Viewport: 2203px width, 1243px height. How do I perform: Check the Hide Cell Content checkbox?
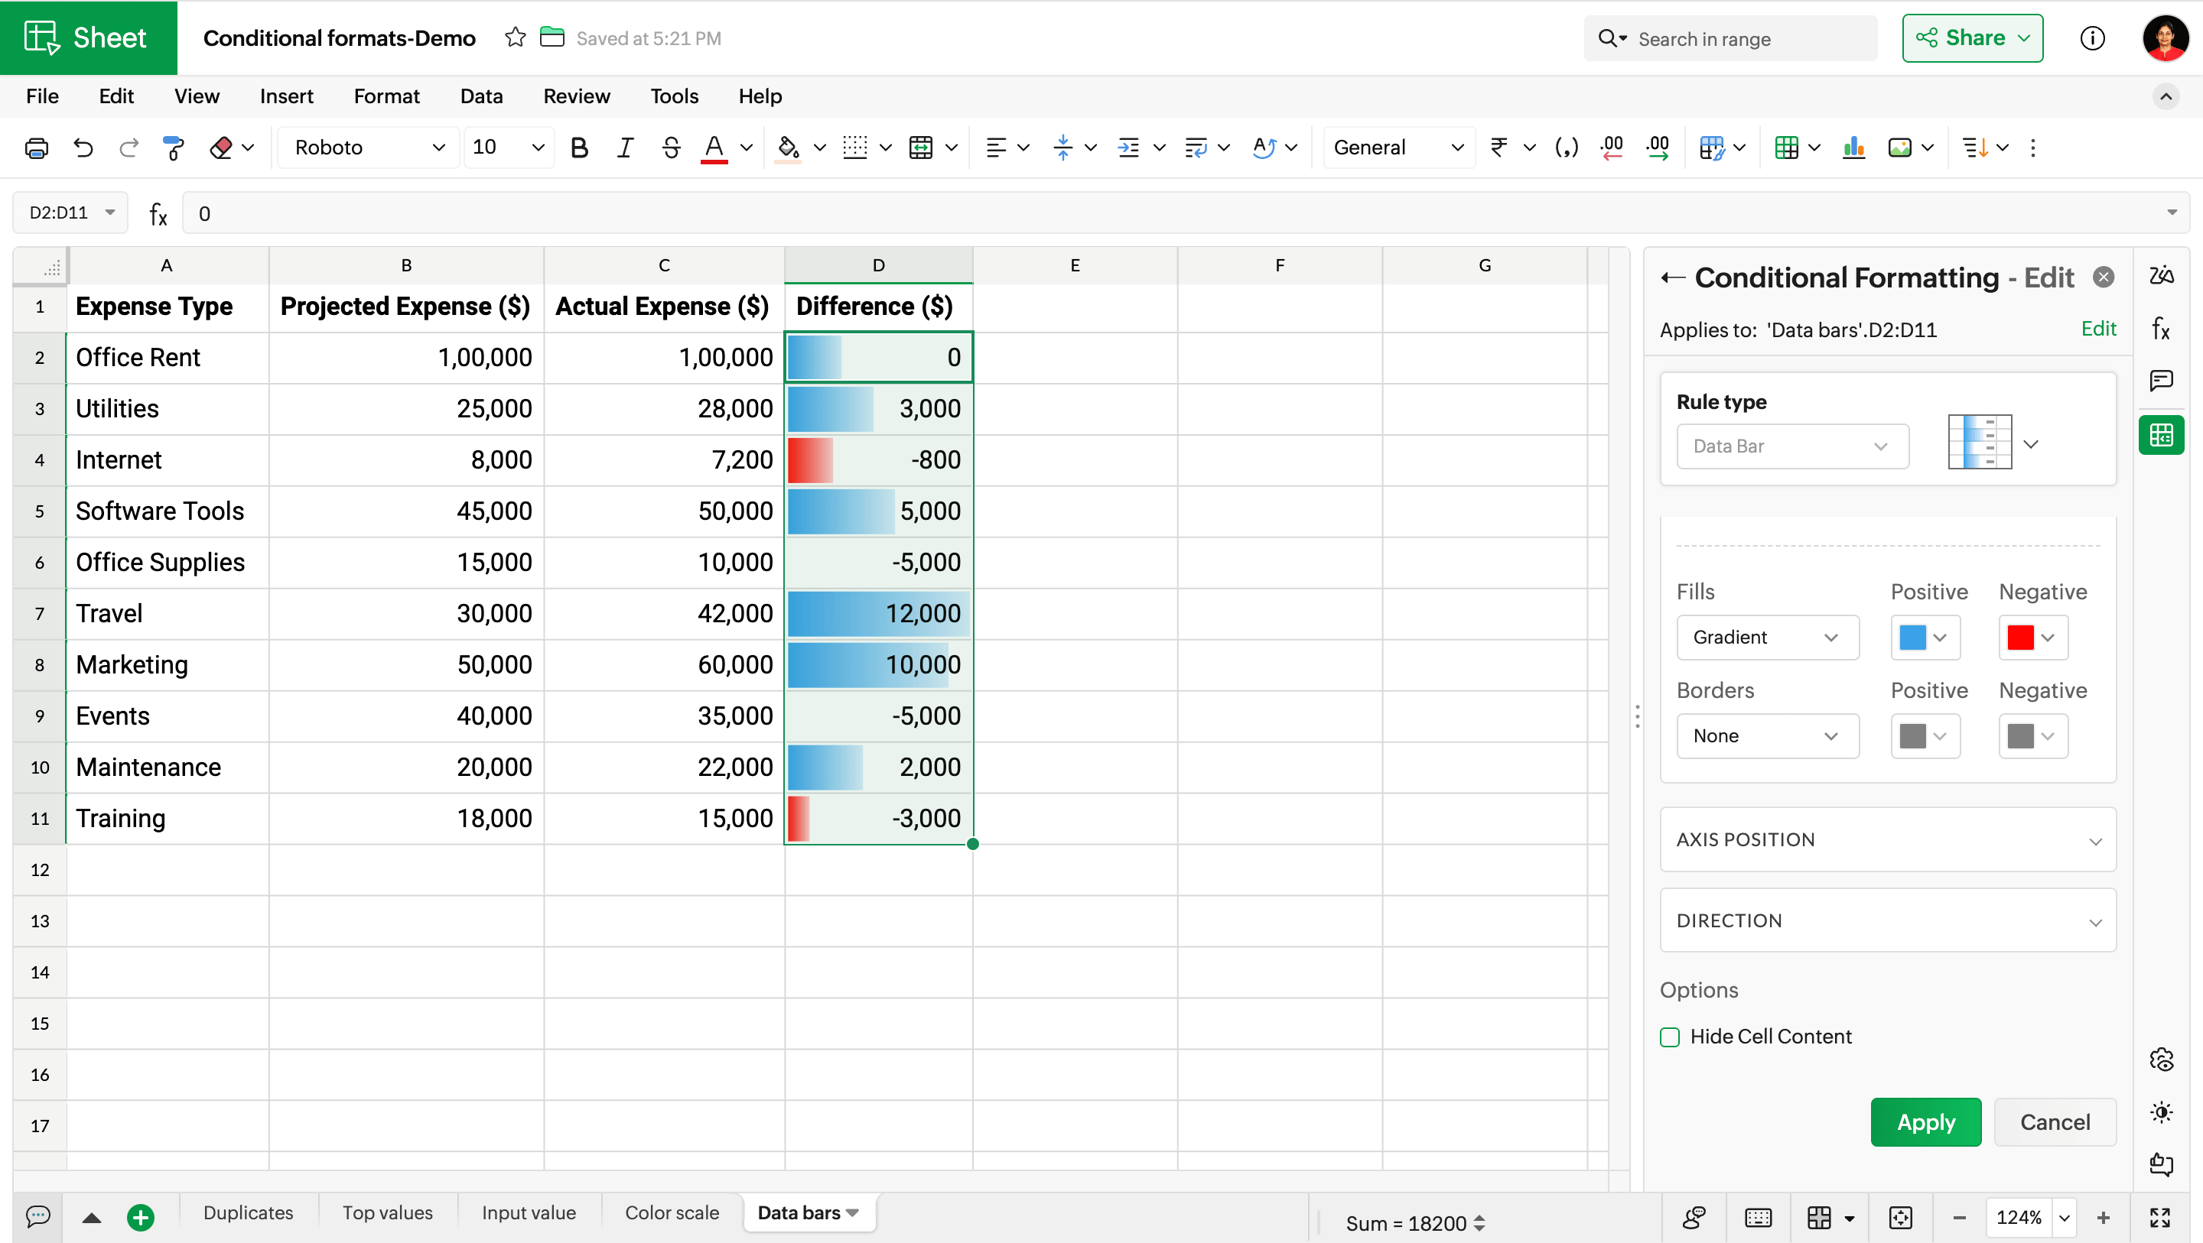(1670, 1037)
